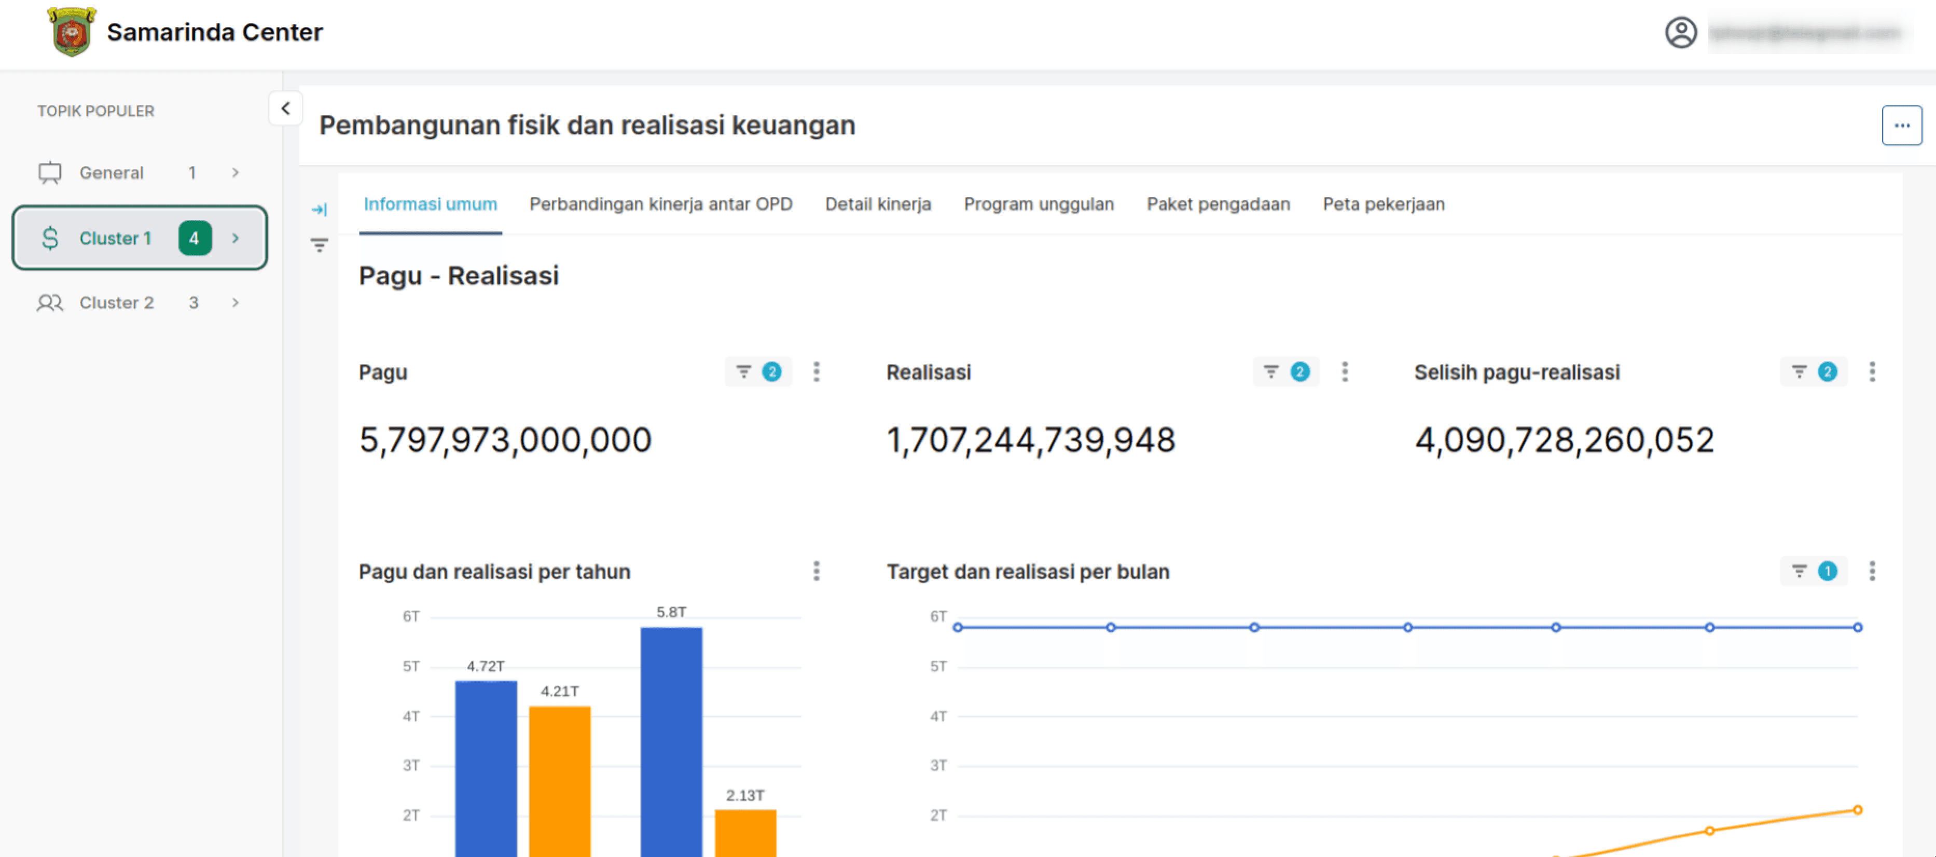Click the Cluster 1 dollar sign icon
The width and height of the screenshot is (1936, 857).
pos(50,238)
